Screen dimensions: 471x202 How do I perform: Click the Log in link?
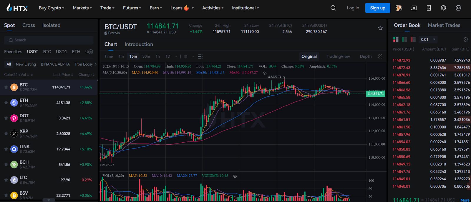click(x=353, y=8)
